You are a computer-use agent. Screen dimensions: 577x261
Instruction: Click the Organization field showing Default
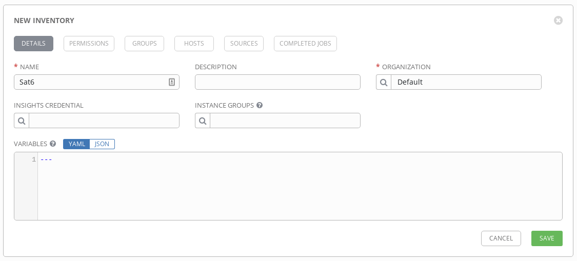pos(466,82)
